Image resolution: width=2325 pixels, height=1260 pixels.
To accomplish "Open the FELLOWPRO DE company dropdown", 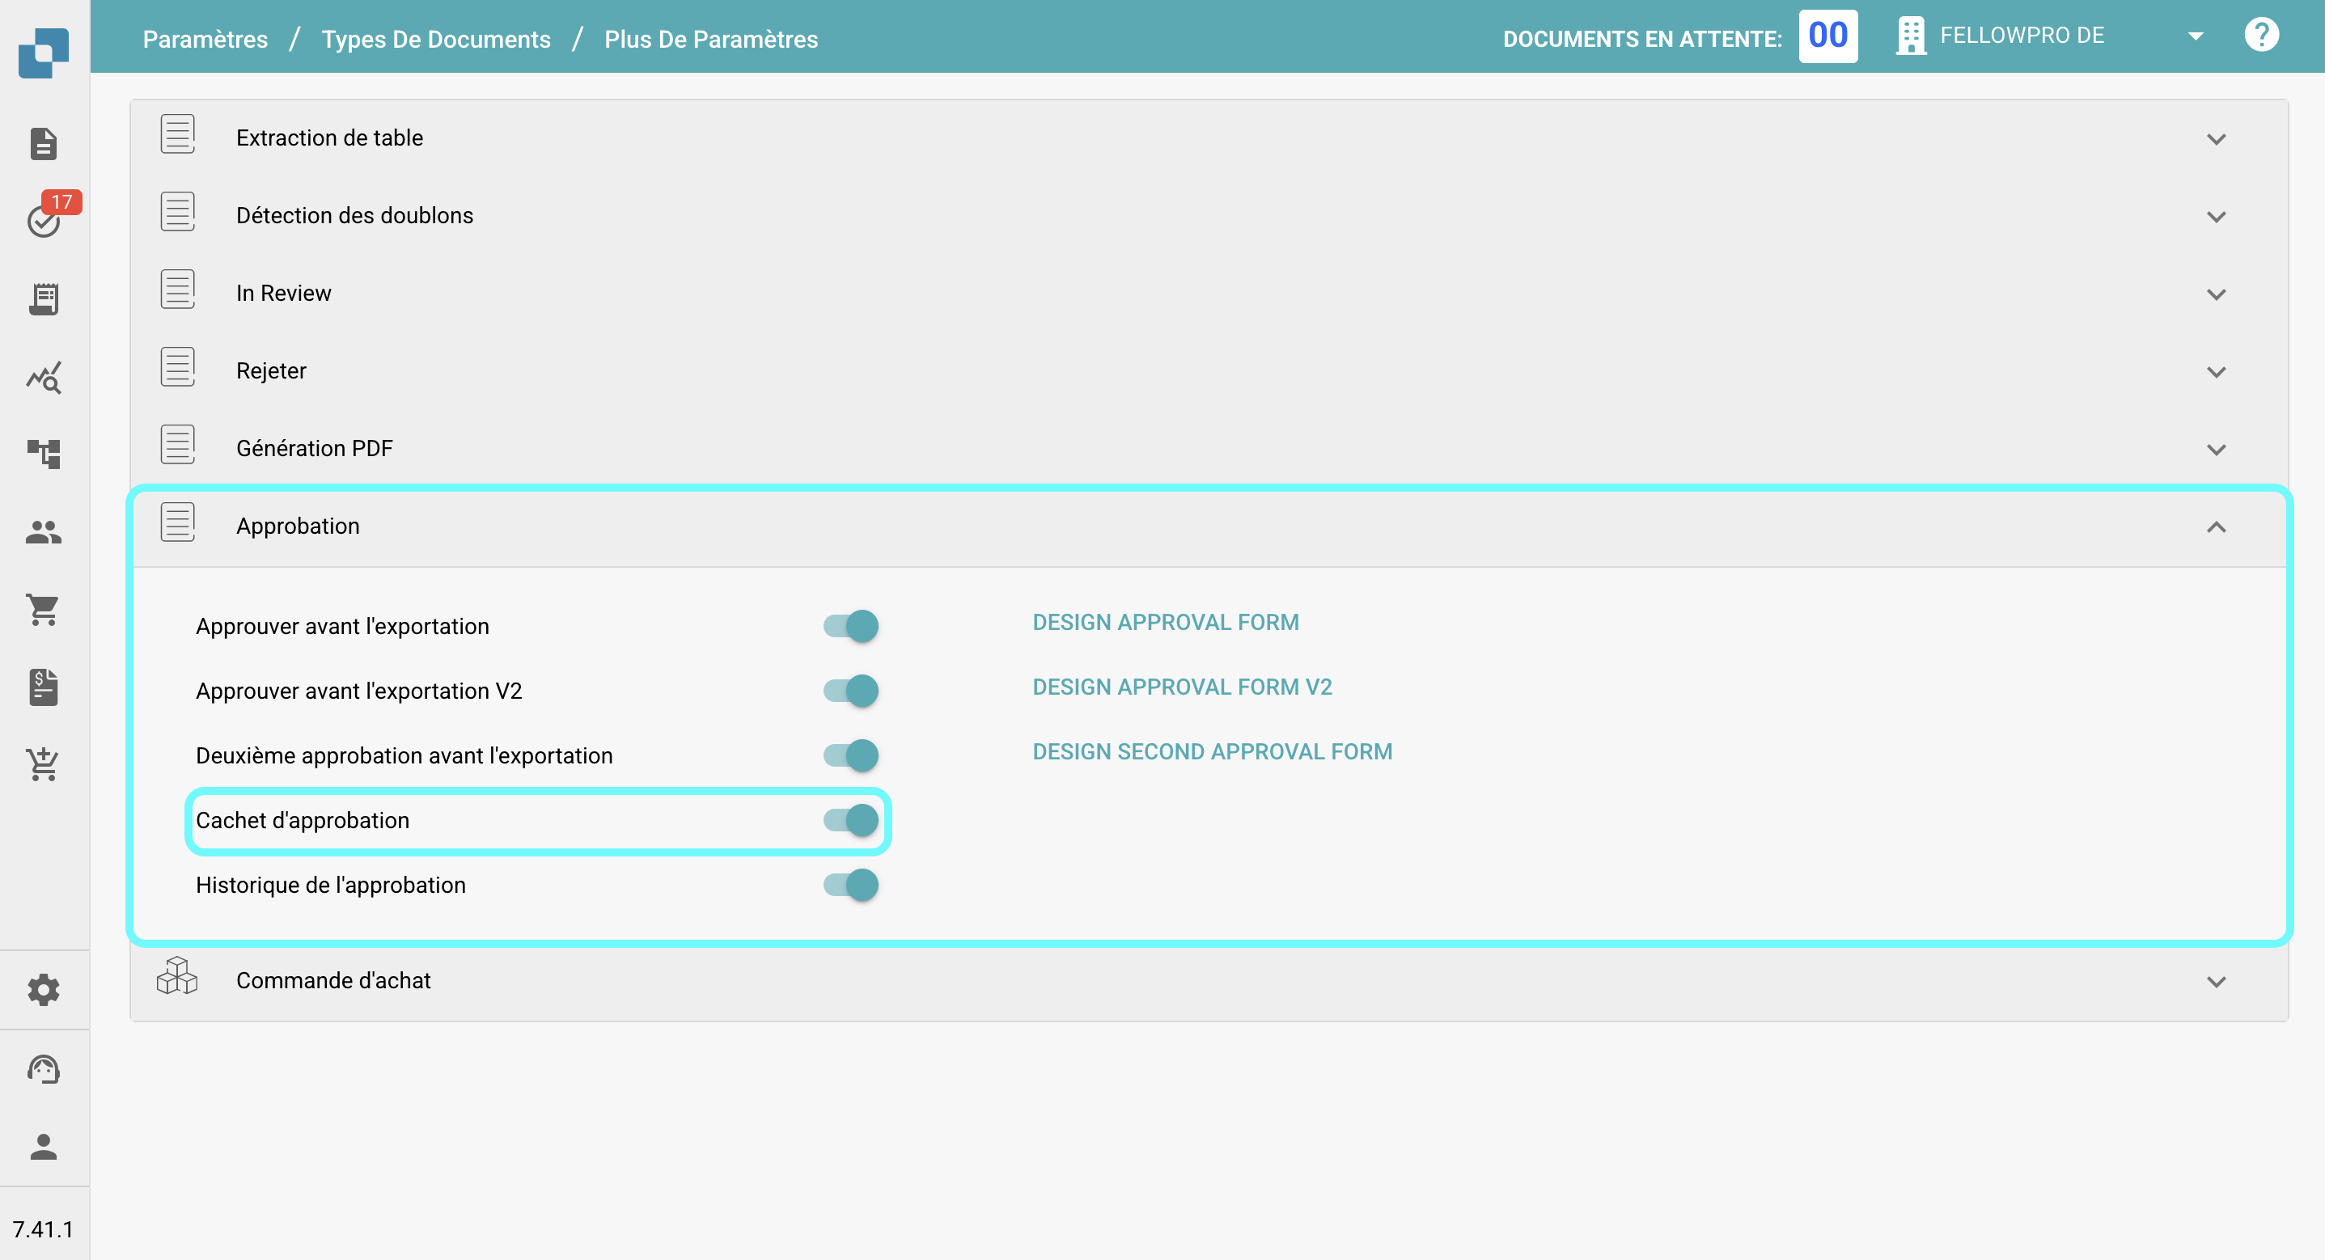I will 2195,36.
